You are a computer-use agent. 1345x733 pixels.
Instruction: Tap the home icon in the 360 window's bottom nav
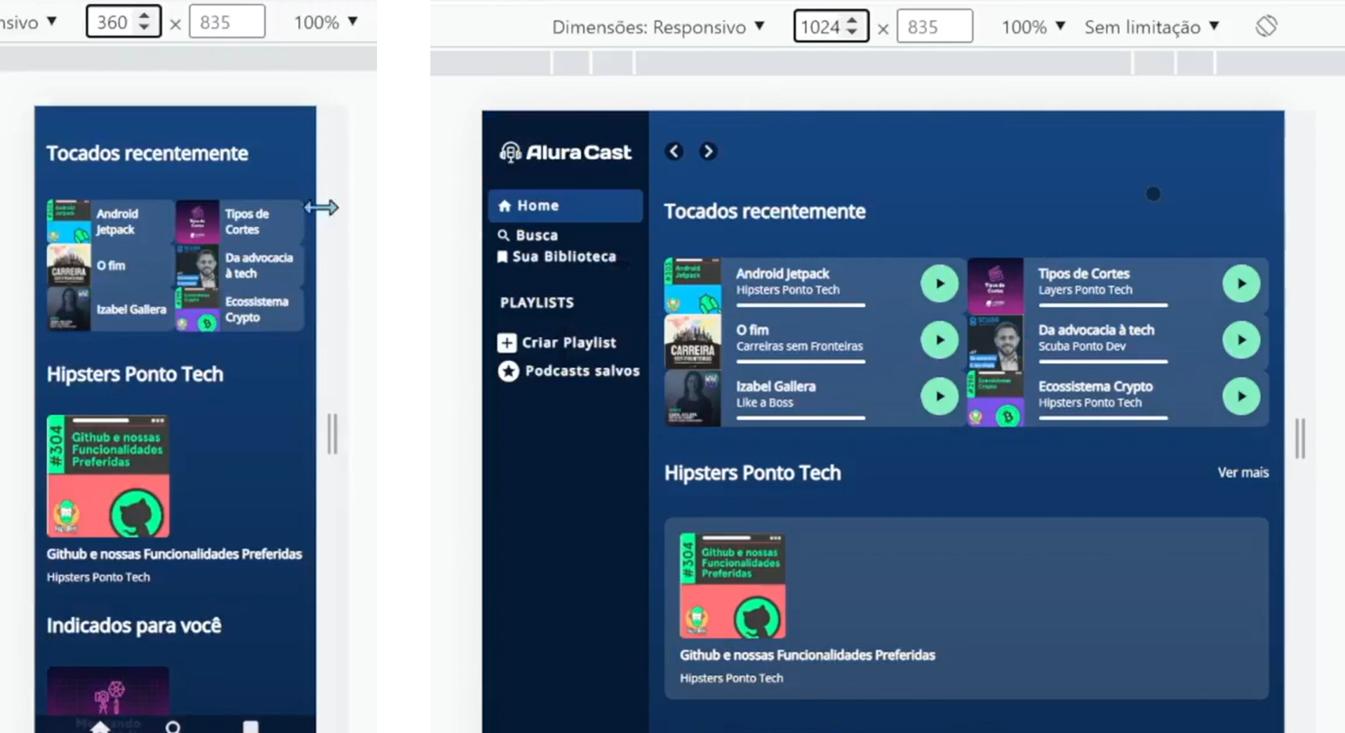point(100,727)
